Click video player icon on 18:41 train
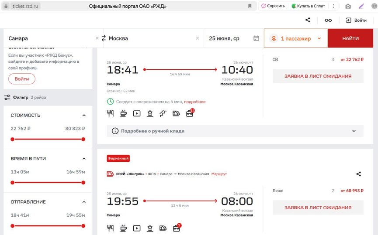The image size is (378, 235). click(137, 113)
